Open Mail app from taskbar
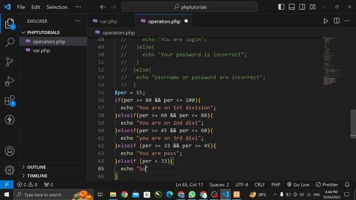 (136, 194)
